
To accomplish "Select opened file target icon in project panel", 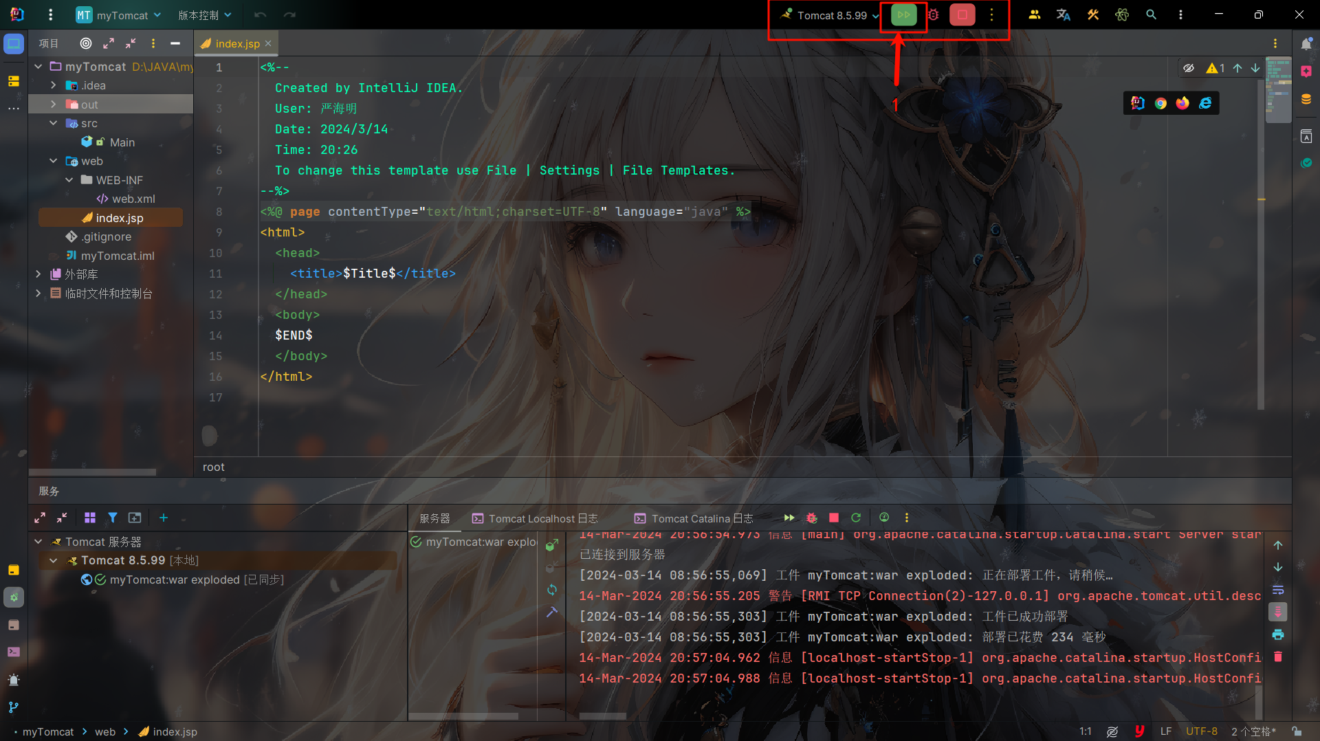I will tap(86, 43).
